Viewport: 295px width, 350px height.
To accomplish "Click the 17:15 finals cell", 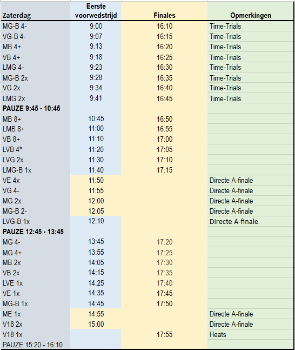I will click(164, 170).
